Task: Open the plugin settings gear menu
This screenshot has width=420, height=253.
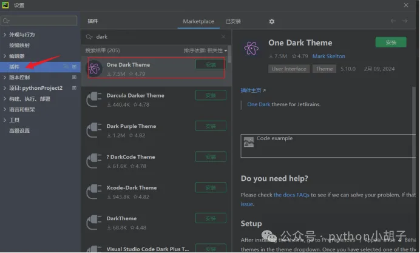Action: click(x=272, y=21)
